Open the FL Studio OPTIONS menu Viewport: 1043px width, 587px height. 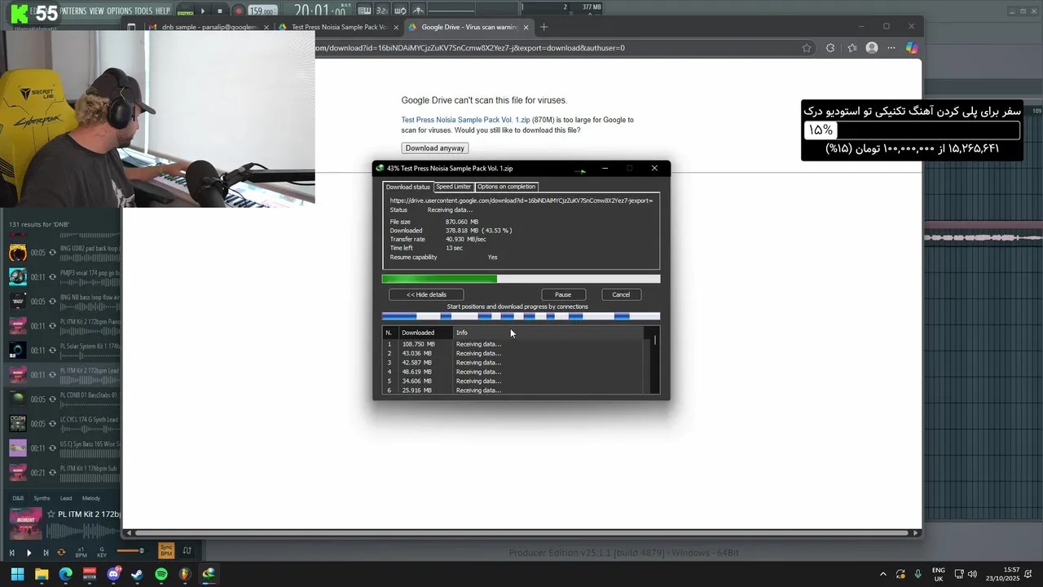tap(119, 11)
